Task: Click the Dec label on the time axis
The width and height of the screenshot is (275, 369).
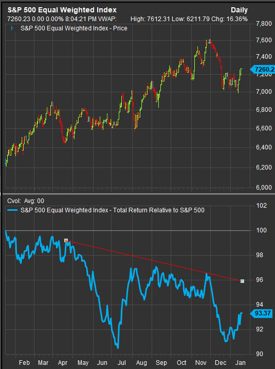Action: [x=221, y=363]
